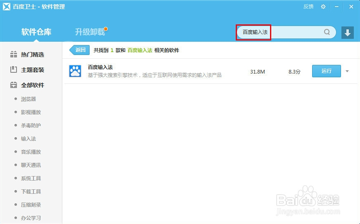Click the green 百度输入法 keyword in results header

[140, 50]
